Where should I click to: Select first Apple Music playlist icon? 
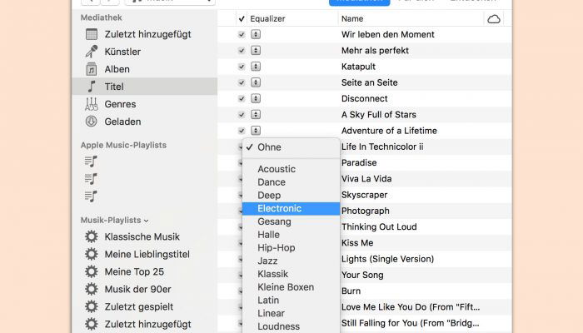(x=91, y=162)
